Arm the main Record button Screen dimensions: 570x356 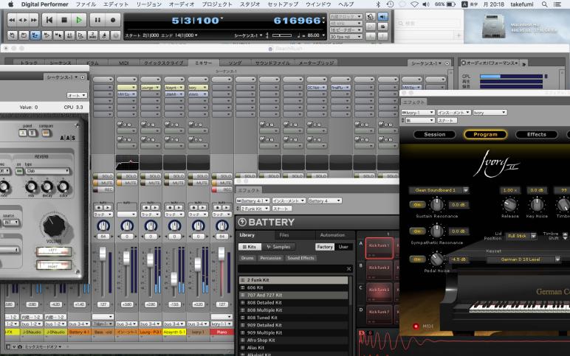[113, 20]
